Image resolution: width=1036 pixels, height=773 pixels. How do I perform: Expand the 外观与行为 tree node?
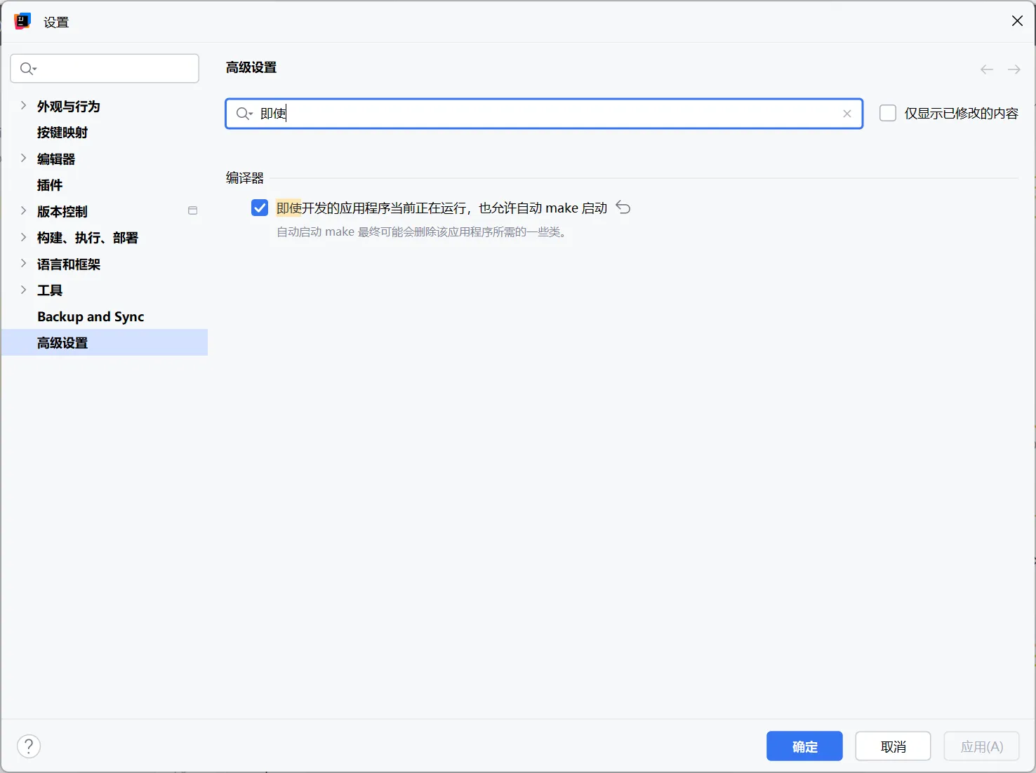click(x=23, y=106)
